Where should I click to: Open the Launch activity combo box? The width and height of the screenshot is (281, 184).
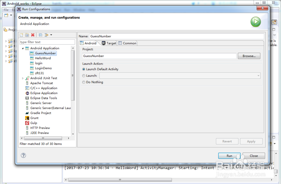pos(180,76)
